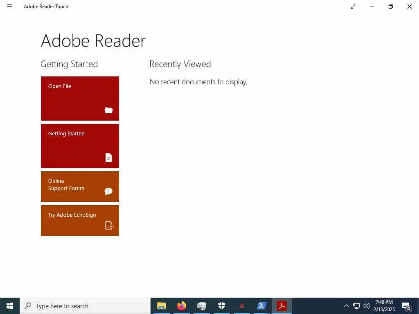Open the Windows Start menu
Image resolution: width=419 pixels, height=314 pixels.
(x=10, y=306)
